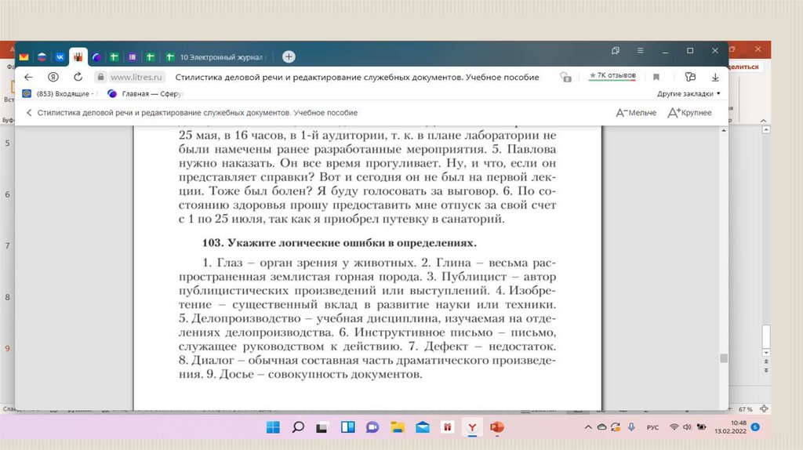Return to the book page via the reader back chevron
Image resolution: width=803 pixels, height=450 pixels.
click(29, 113)
